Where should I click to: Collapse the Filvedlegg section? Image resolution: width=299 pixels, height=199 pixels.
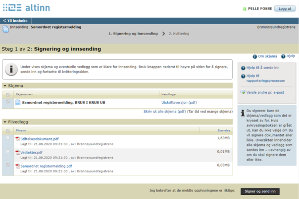(5, 121)
